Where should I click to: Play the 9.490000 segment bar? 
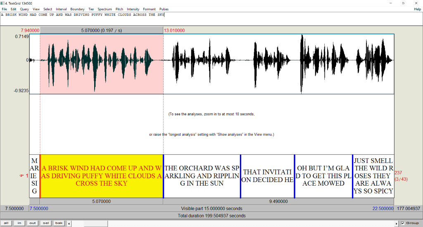tap(278, 201)
